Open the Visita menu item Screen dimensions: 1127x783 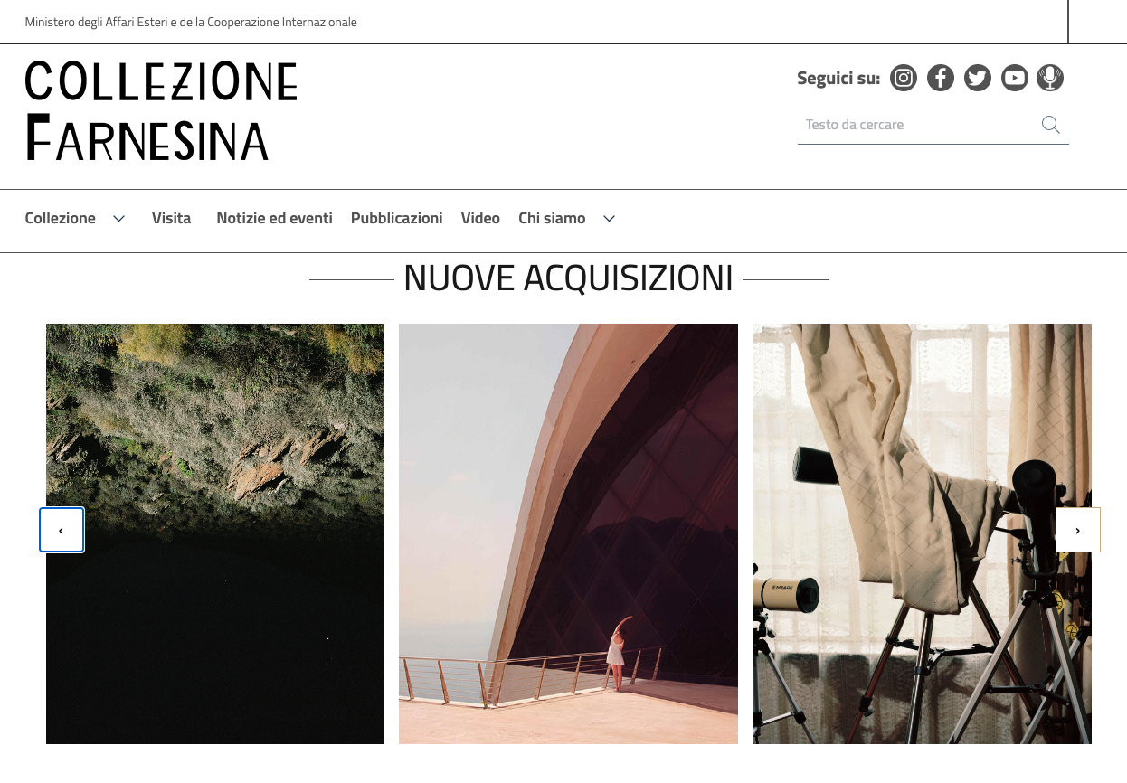[171, 218]
